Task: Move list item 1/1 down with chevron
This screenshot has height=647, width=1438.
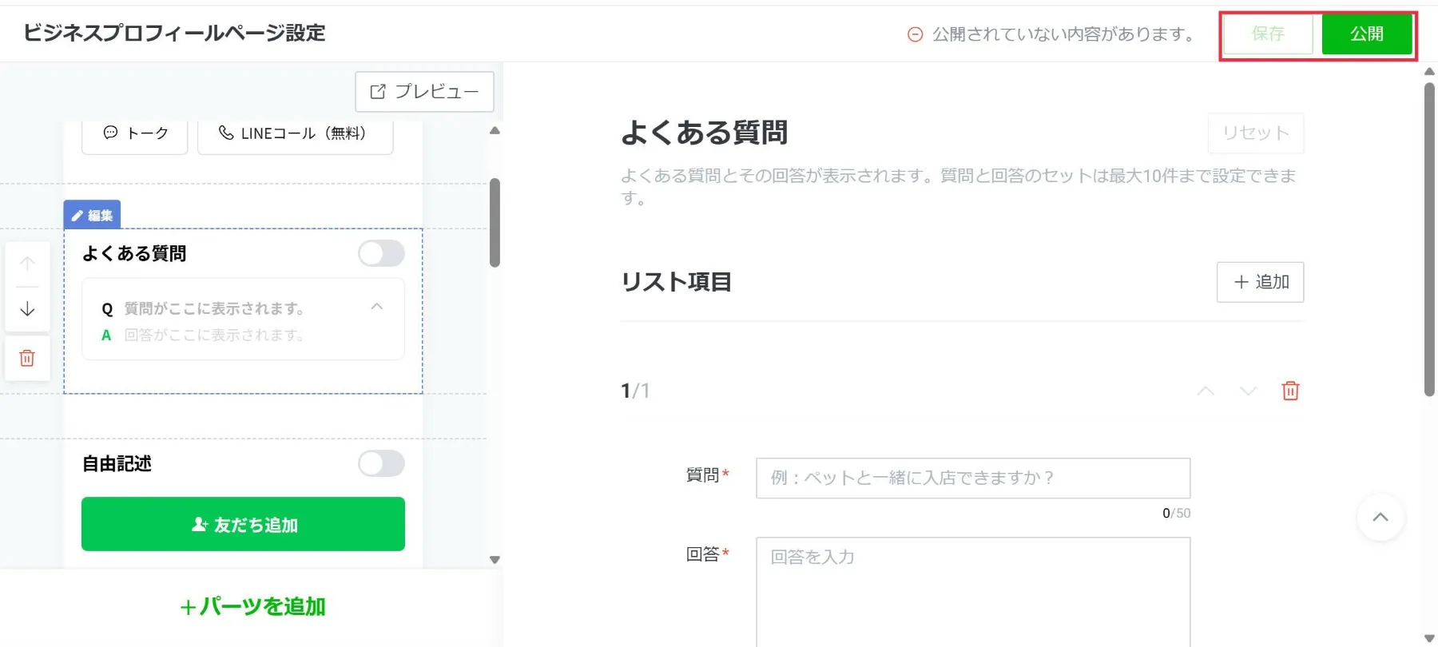Action: coord(1248,391)
